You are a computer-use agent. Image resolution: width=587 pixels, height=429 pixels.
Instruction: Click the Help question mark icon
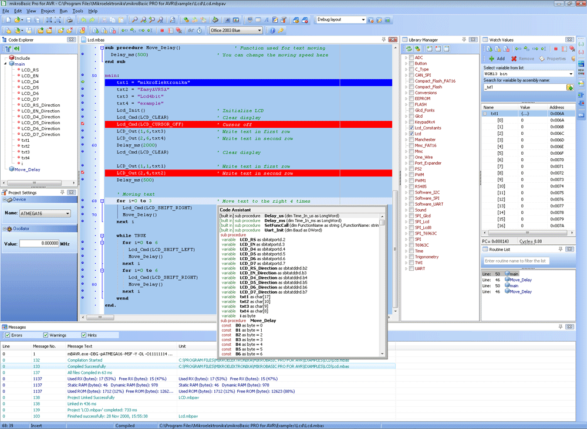click(272, 30)
